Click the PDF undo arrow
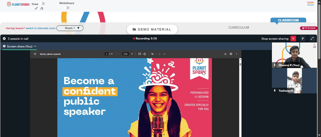 pos(159,54)
